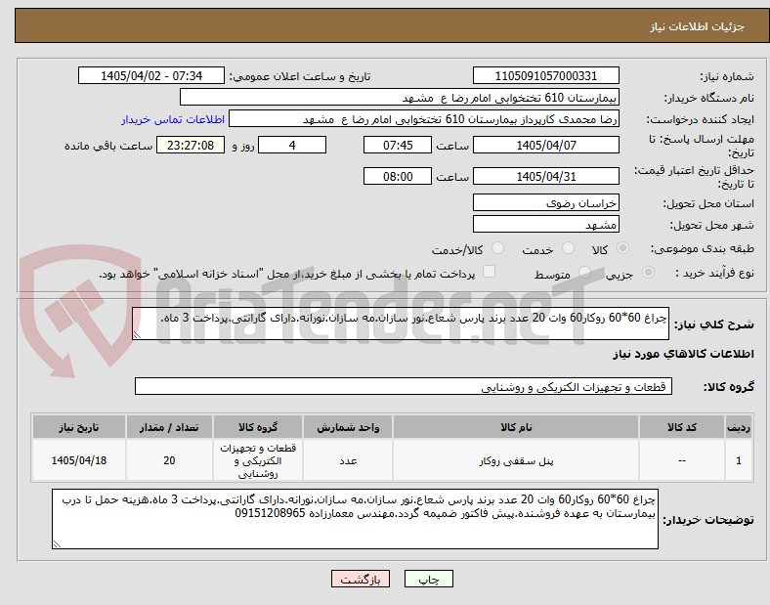770x605 pixels.
Task: Select the خدمت radio button
Action: point(568,248)
